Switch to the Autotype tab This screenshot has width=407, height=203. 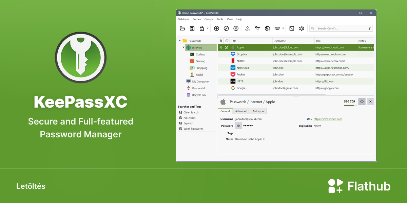(x=258, y=111)
